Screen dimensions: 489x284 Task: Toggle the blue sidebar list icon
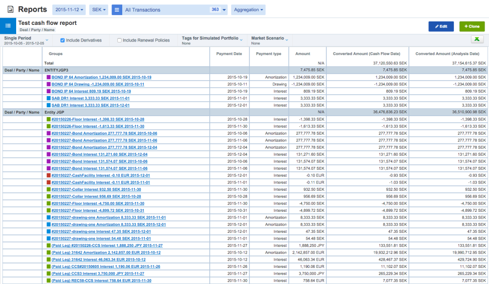pyautogui.click(x=8, y=26)
